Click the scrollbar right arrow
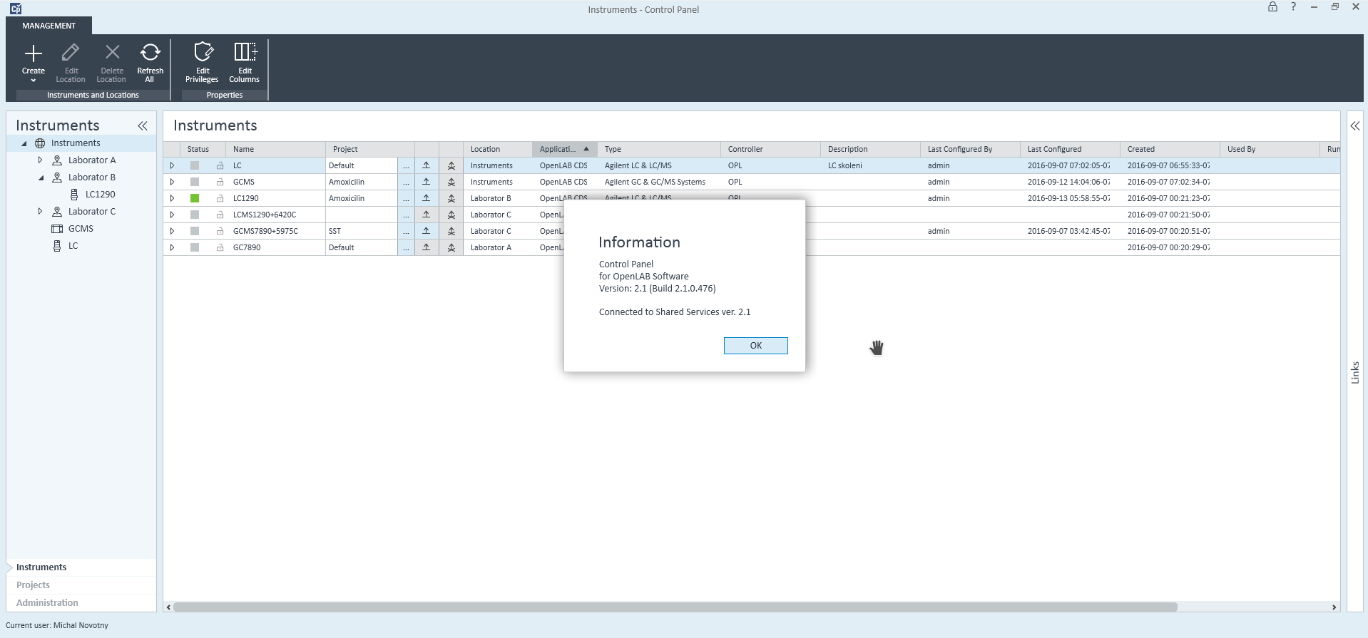This screenshot has width=1368, height=638. (x=1334, y=607)
